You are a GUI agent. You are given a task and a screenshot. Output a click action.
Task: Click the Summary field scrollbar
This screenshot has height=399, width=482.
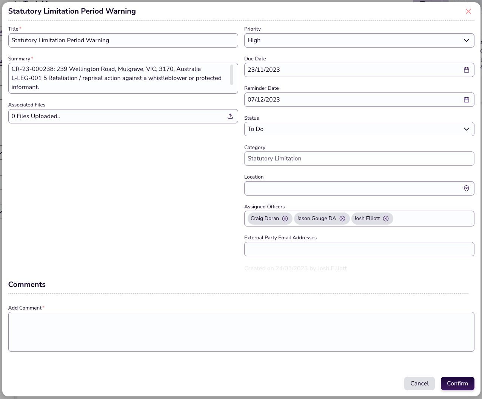(x=231, y=75)
